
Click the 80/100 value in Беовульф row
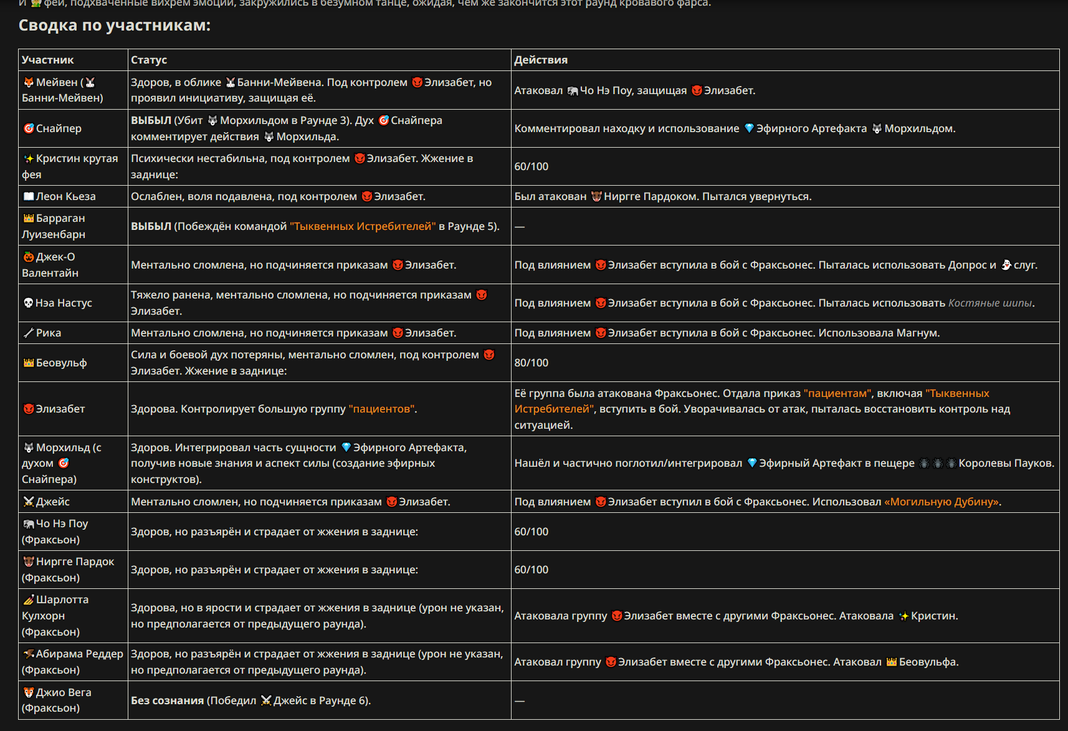pos(532,363)
